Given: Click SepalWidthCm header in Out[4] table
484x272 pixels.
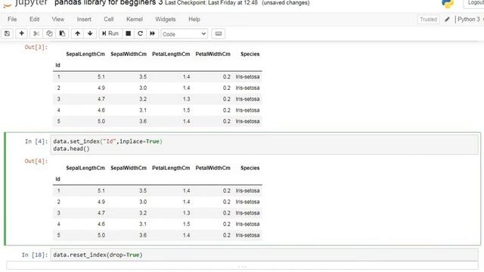Looking at the screenshot, I should pos(129,168).
